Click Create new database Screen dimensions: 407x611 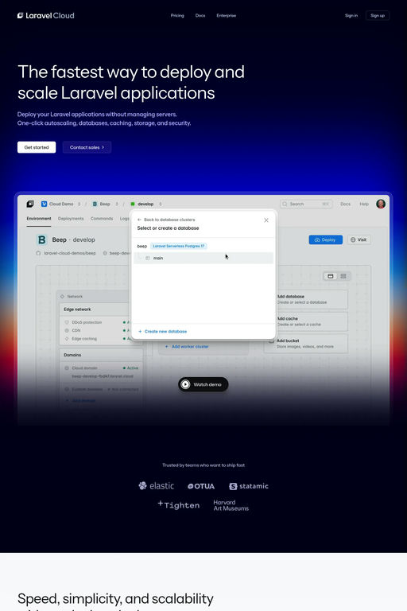(x=163, y=331)
